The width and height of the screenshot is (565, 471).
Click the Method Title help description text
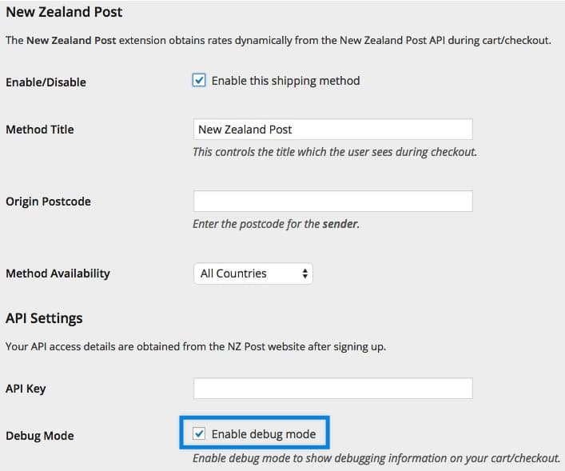[x=334, y=152]
